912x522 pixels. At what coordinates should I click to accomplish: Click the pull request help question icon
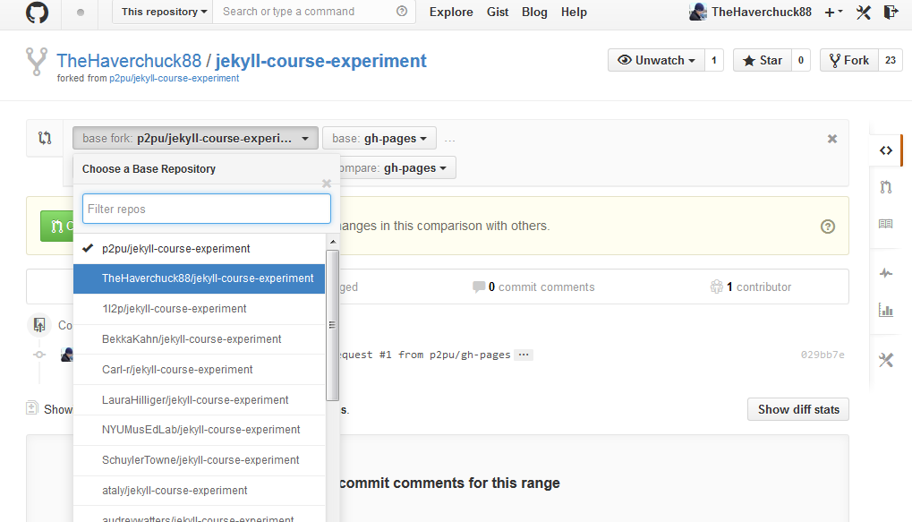click(x=828, y=227)
